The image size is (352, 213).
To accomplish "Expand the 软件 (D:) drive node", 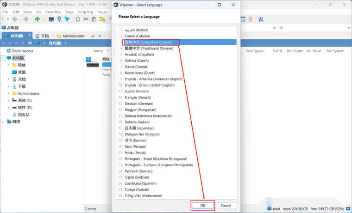I will (8, 108).
